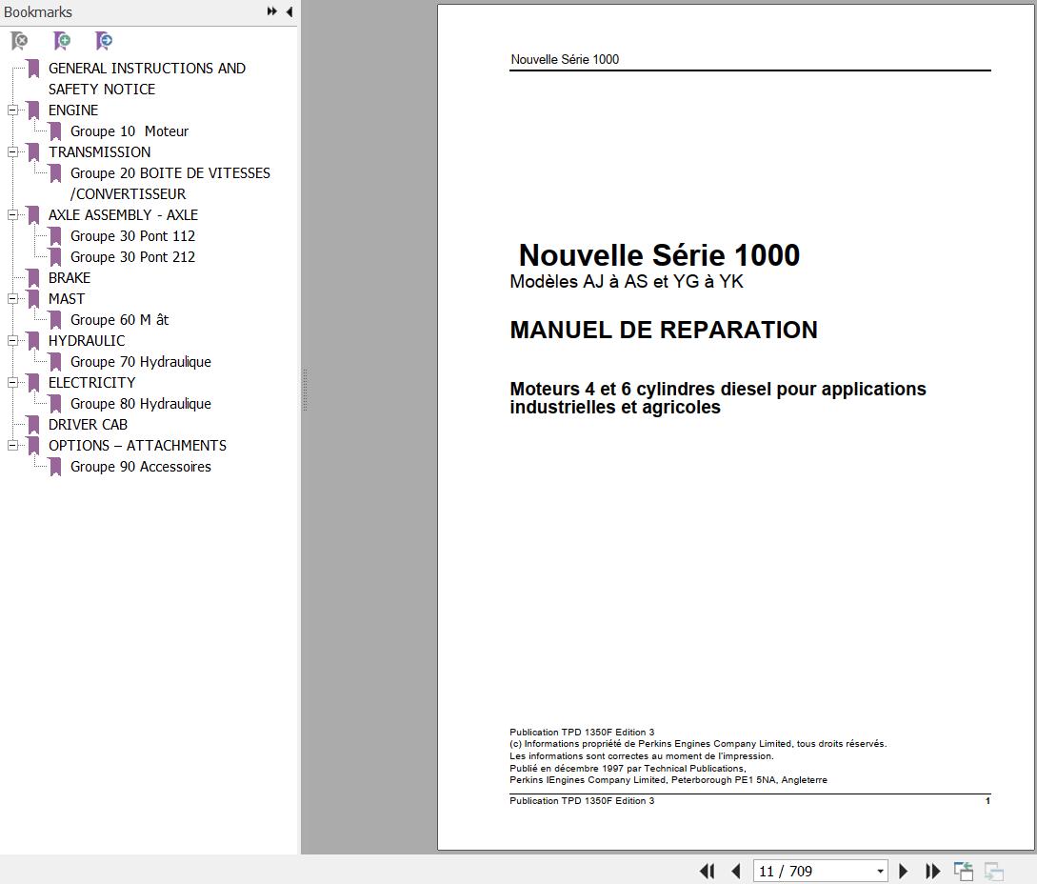Viewport: 1037px width, 884px height.
Task: Click the page header text Nouvelle Série 1000
Action: [565, 60]
